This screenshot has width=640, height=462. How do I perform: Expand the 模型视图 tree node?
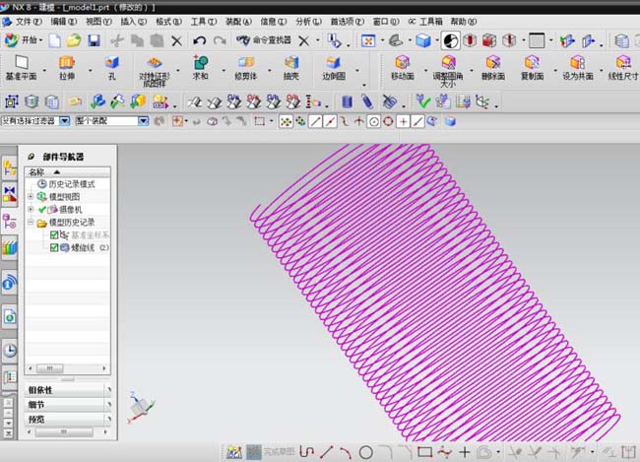coord(31,197)
